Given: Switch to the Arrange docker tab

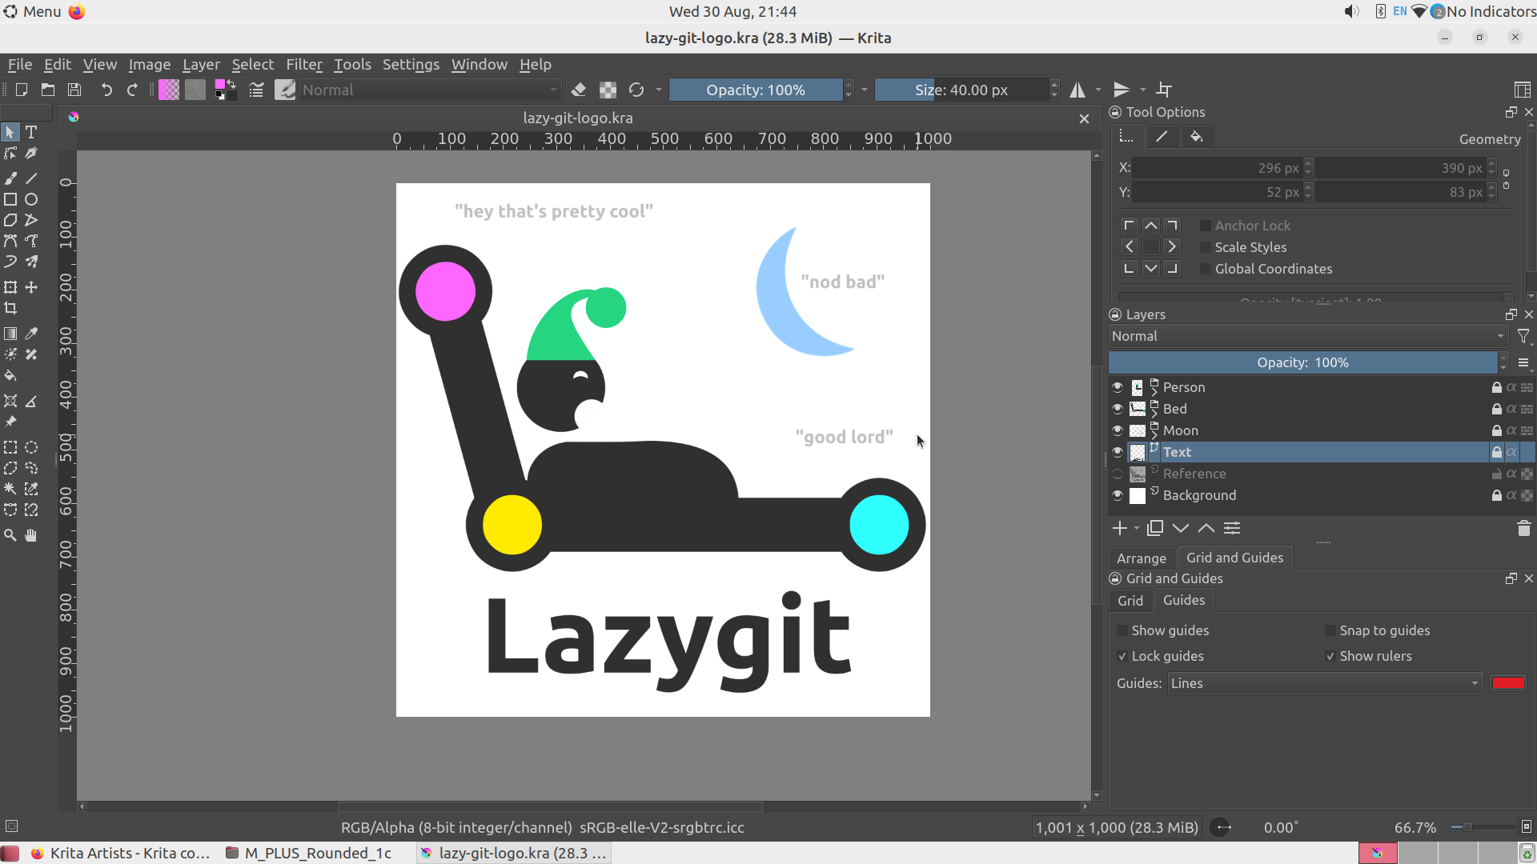Looking at the screenshot, I should point(1141,558).
